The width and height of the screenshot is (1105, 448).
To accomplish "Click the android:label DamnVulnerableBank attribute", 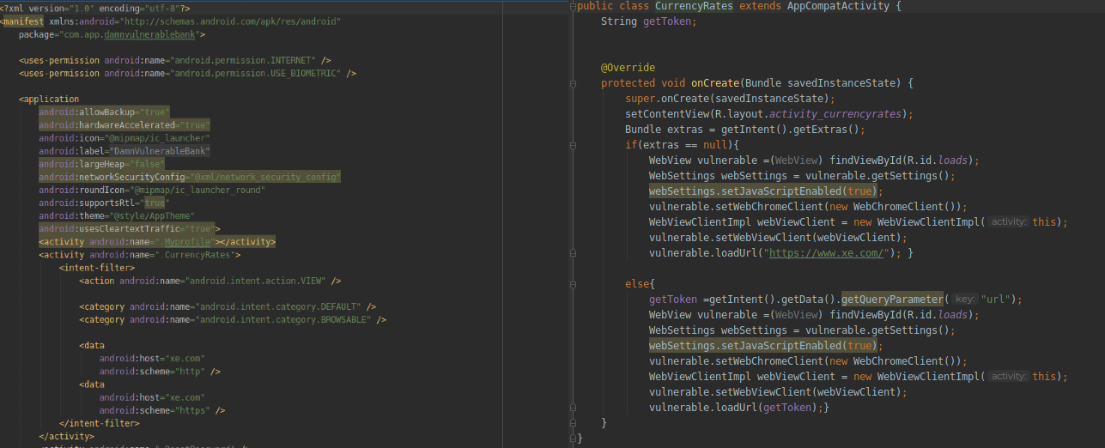I will 124,151.
